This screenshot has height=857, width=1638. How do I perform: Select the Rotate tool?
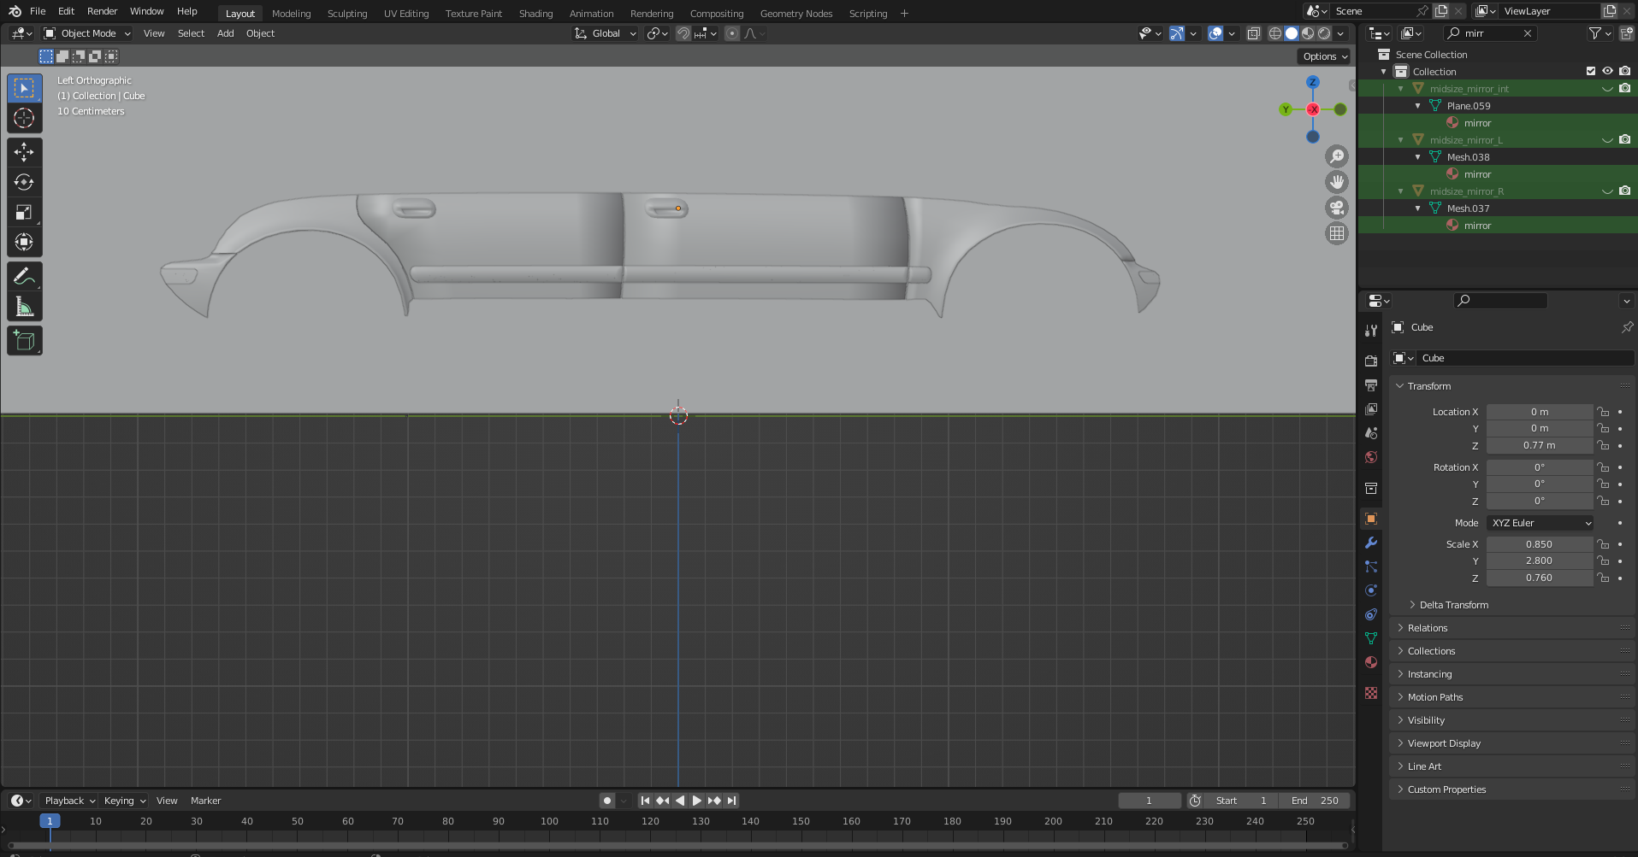[x=24, y=182]
